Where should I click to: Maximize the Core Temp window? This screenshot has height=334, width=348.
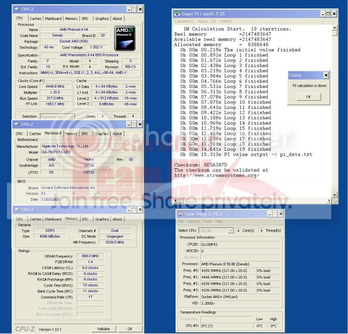click(x=275, y=214)
